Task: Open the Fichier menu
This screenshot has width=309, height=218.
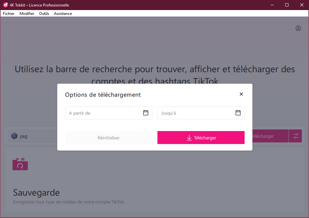Action: click(9, 14)
